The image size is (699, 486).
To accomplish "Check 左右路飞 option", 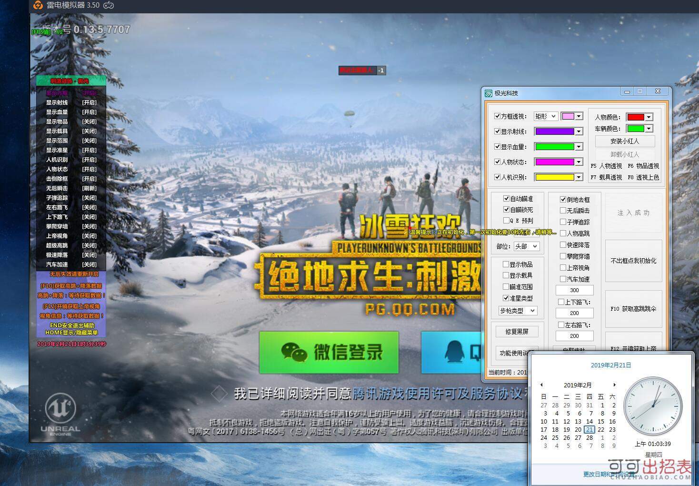I will (561, 324).
